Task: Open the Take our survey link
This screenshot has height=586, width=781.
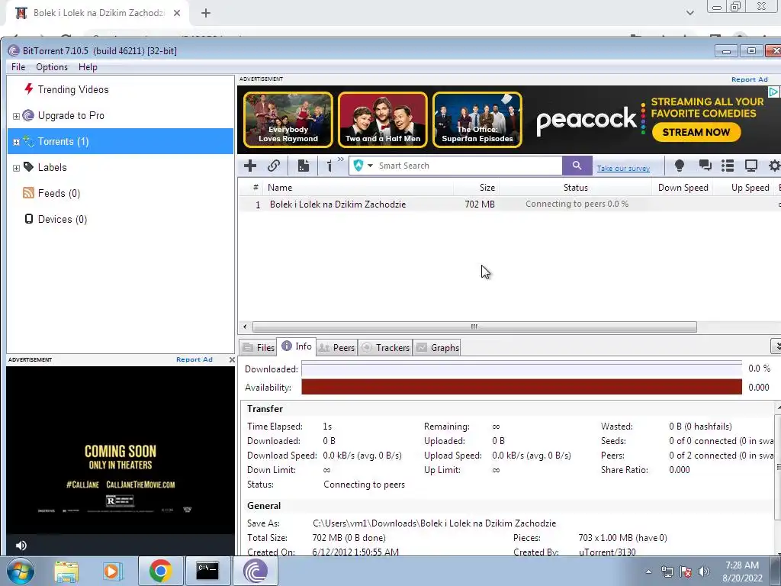Action: click(x=623, y=169)
